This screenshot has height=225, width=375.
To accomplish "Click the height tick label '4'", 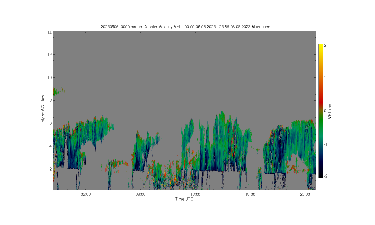I will point(50,146).
